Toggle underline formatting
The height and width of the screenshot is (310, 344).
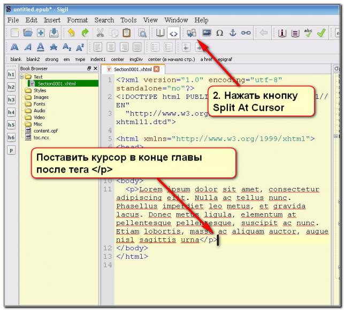pos(41,47)
